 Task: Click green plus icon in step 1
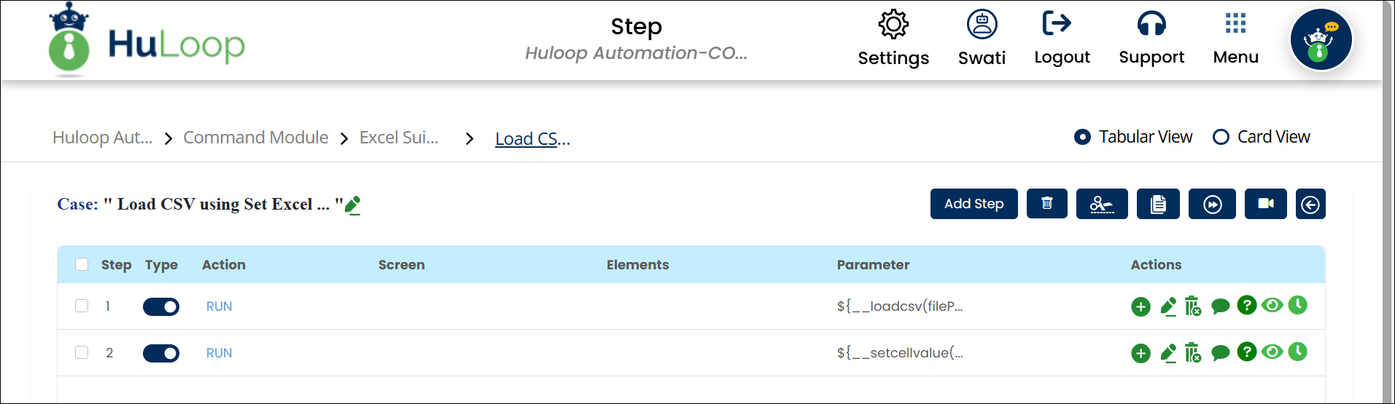1141,307
